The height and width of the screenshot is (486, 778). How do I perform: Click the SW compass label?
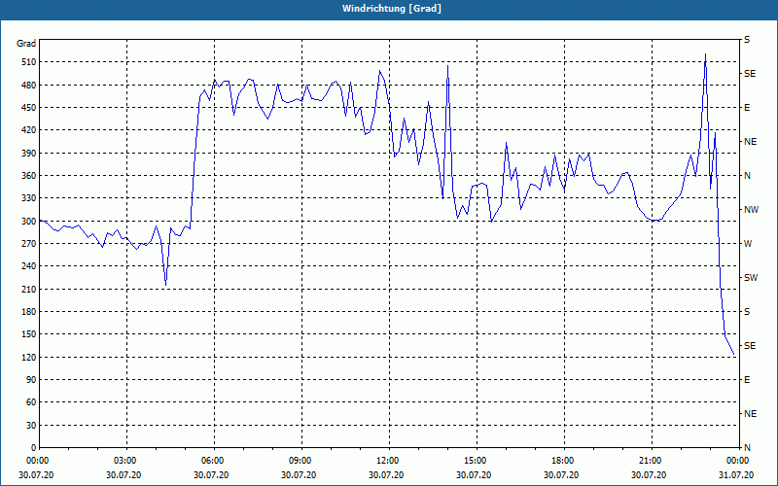(x=751, y=278)
